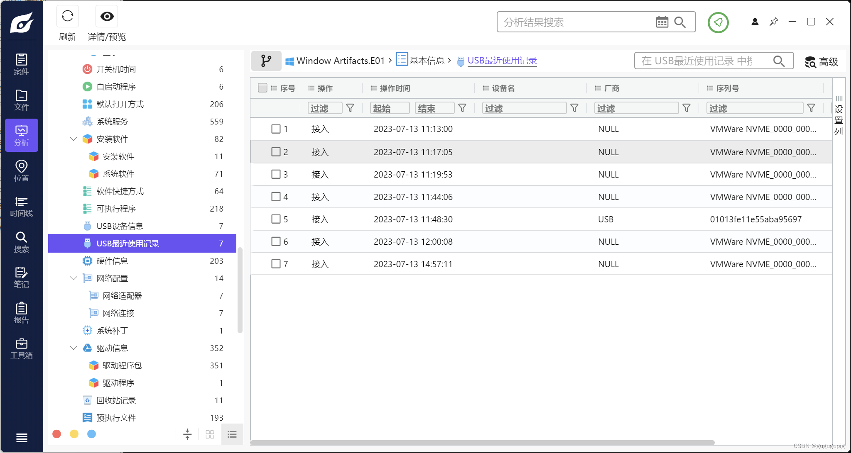
Task: Switch to the list view icon at the bottom
Action: [232, 434]
